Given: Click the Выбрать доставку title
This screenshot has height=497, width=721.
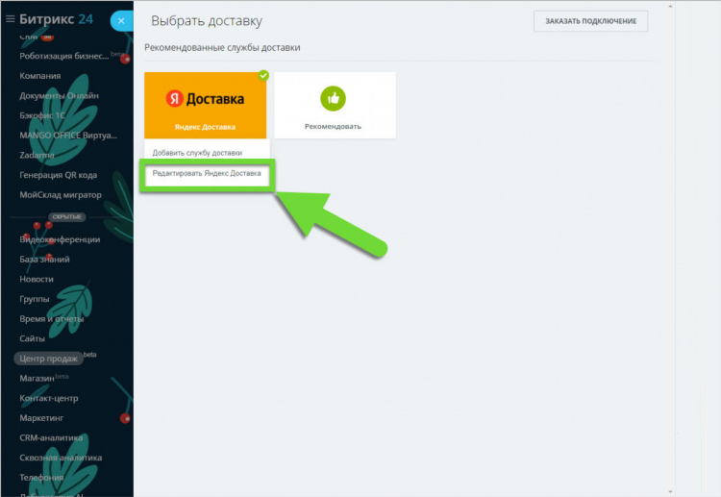Looking at the screenshot, I should (207, 21).
